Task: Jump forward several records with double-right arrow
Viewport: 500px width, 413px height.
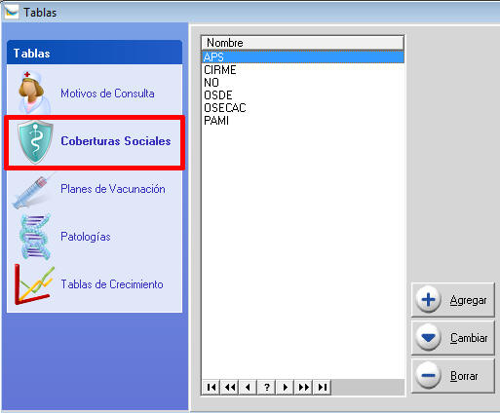Action: pos(304,387)
